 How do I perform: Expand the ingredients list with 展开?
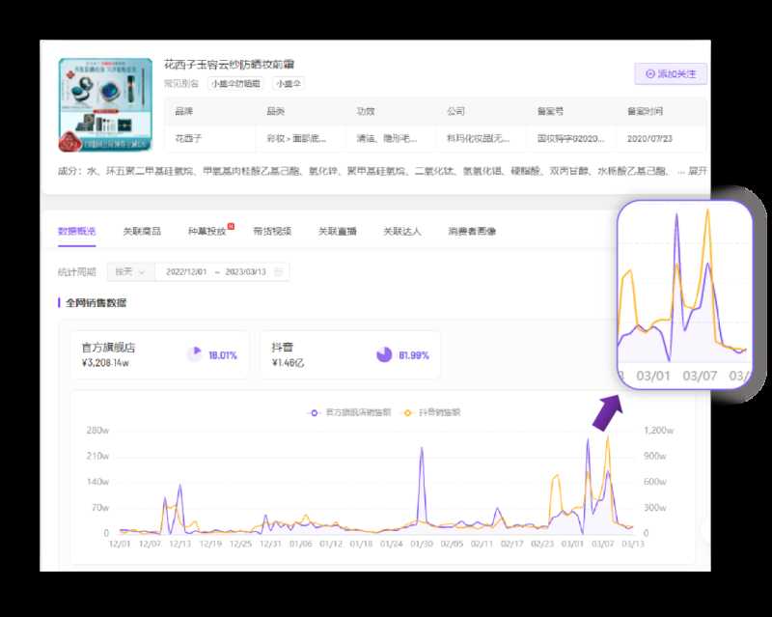(x=697, y=171)
